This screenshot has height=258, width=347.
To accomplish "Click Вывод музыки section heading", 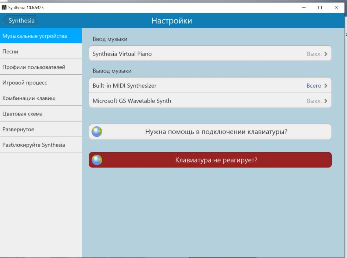I will click(x=112, y=71).
